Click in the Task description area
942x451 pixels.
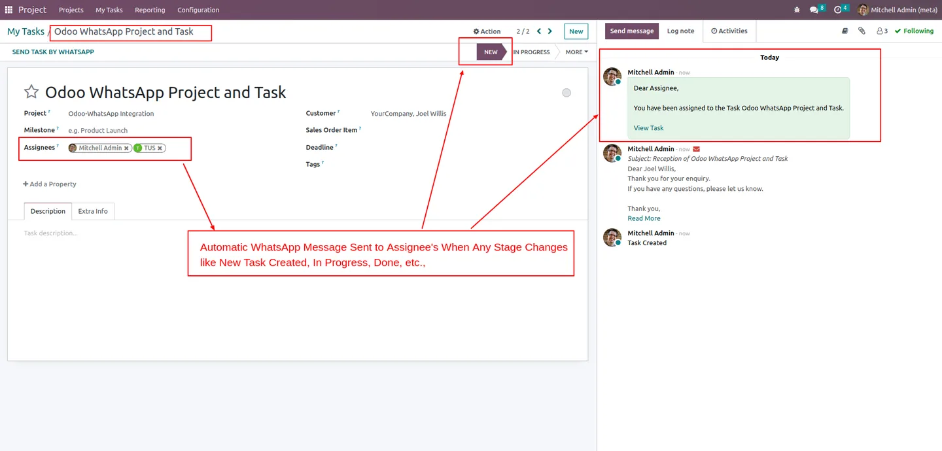298,233
